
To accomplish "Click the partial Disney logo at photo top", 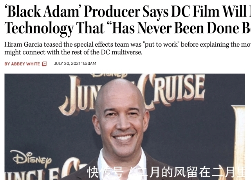I will coord(109,76).
